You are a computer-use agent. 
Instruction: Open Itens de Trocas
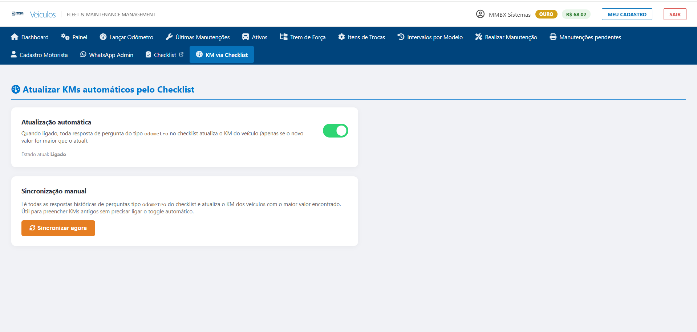pyautogui.click(x=361, y=37)
